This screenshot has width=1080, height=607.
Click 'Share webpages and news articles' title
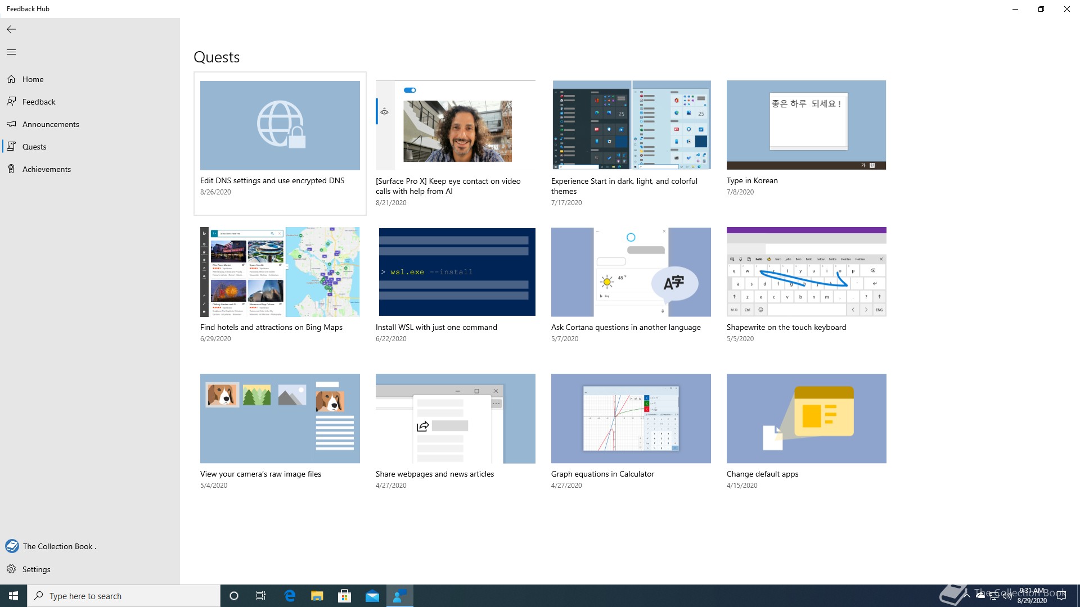pos(435,474)
